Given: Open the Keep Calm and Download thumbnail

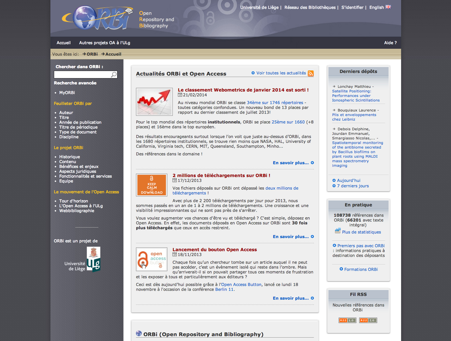Looking at the screenshot, I should [x=152, y=185].
